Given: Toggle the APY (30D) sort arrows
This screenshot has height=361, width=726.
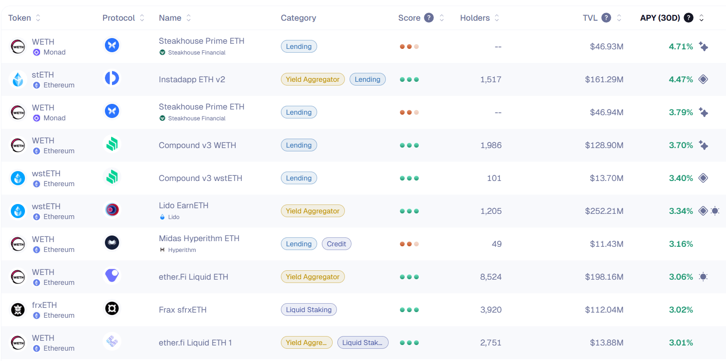Looking at the screenshot, I should (x=702, y=18).
